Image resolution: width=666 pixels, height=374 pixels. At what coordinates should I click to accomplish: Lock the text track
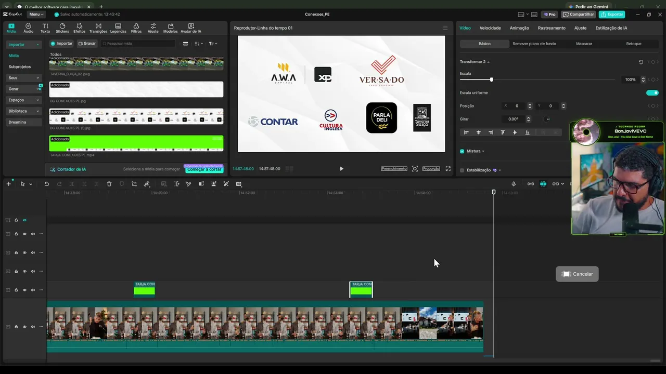pyautogui.click(x=16, y=220)
